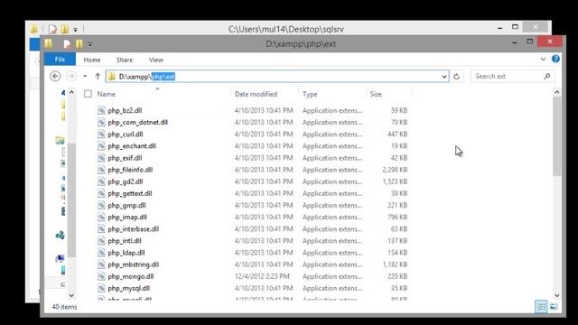This screenshot has width=578, height=325.
Task: Select the php_imap.dll file icon
Action: 101,217
